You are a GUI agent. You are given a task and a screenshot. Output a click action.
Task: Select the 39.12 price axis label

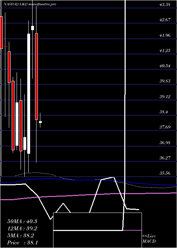pos(165,96)
